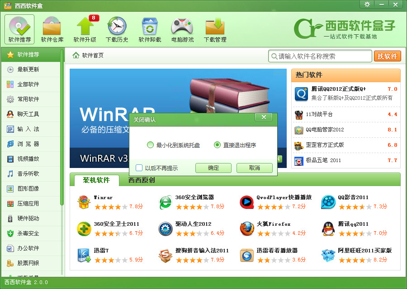Select 聊天工具 in the sidebar
The height and width of the screenshot is (289, 407).
click(31, 114)
